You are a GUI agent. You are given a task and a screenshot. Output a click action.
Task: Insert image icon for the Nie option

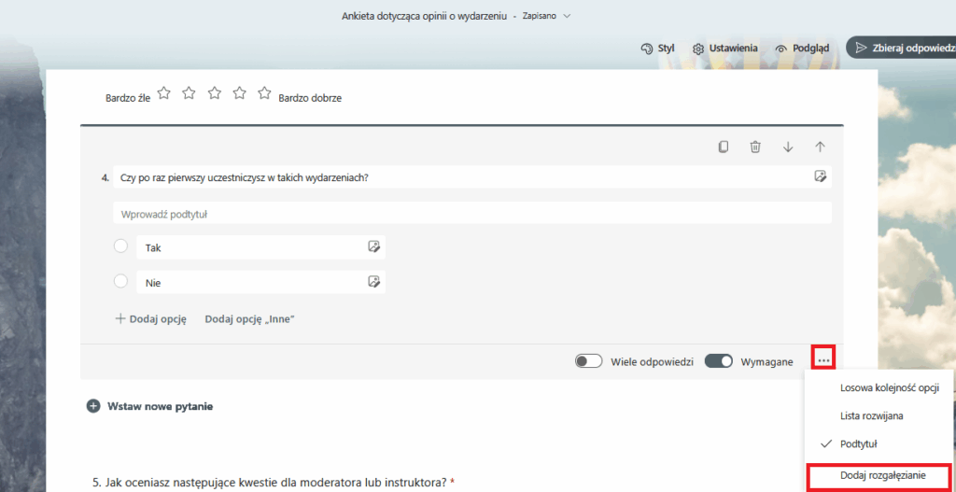point(373,281)
